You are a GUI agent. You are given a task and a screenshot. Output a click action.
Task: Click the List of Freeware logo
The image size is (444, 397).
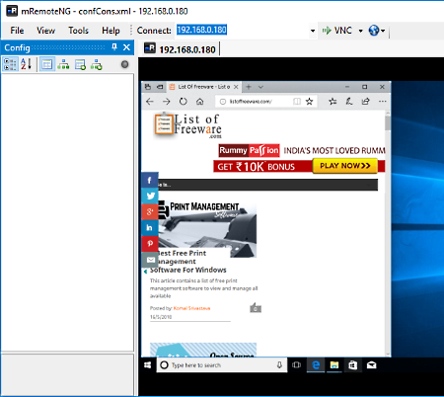point(187,125)
